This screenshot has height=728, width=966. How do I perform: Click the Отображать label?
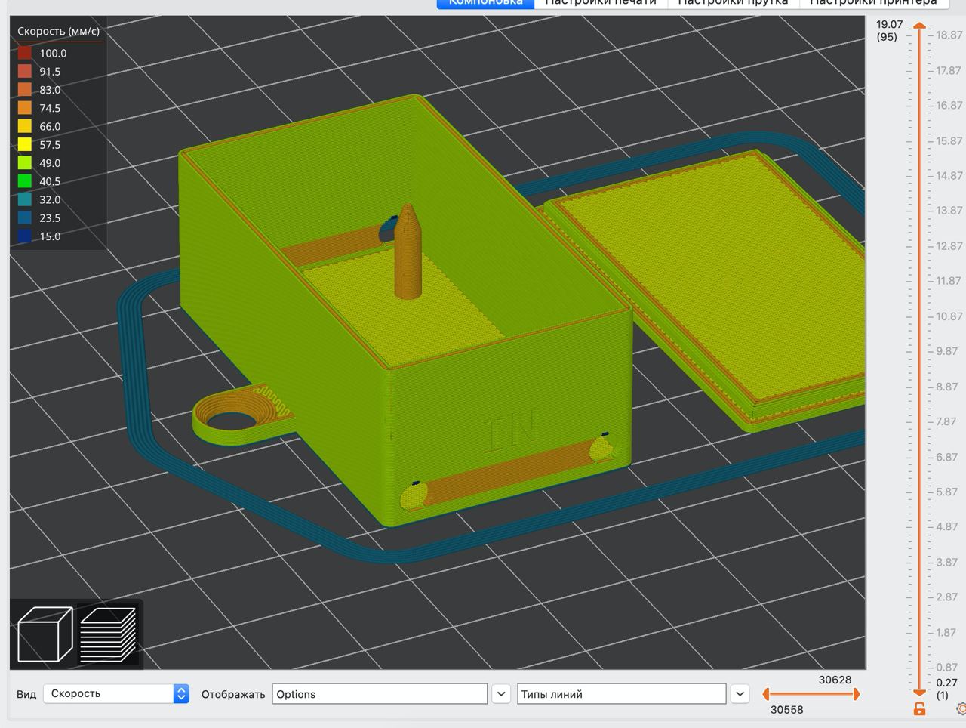pos(233,694)
